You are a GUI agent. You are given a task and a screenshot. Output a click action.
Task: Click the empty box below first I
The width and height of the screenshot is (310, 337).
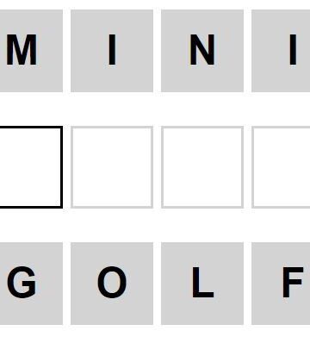112,167
